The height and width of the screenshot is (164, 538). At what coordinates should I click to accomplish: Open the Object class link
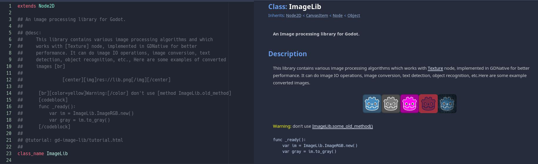click(354, 16)
